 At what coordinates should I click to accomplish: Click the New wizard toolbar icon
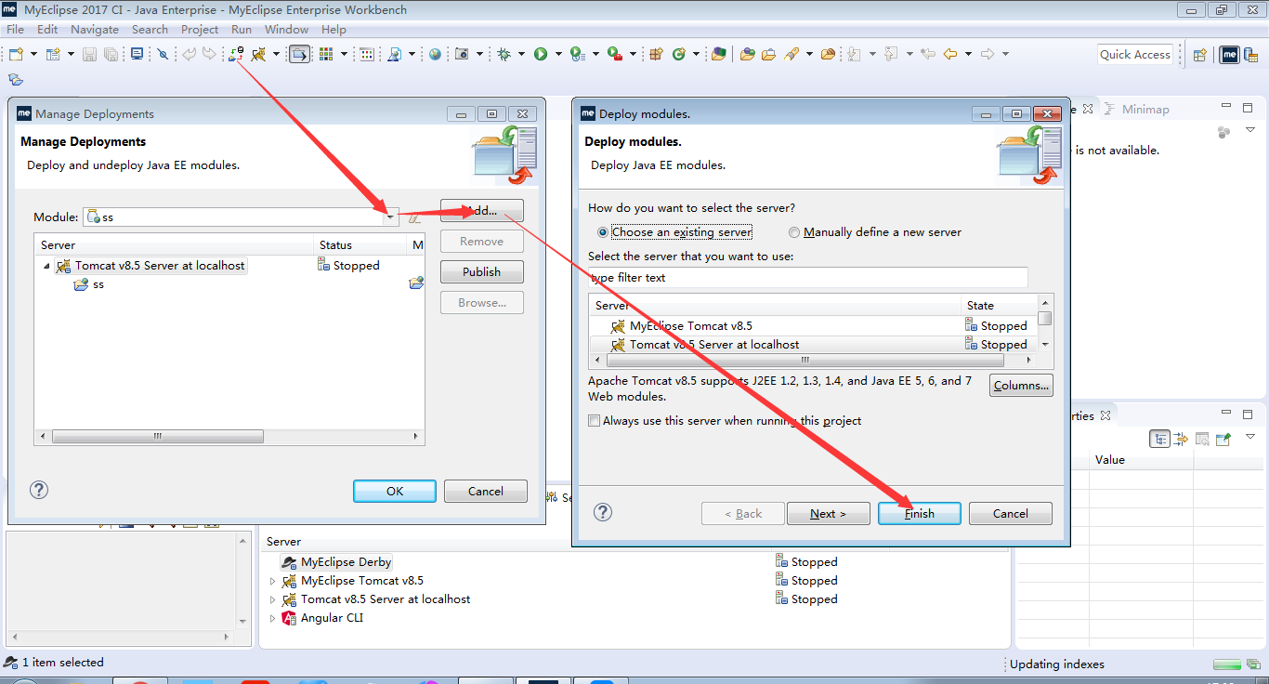[16, 54]
